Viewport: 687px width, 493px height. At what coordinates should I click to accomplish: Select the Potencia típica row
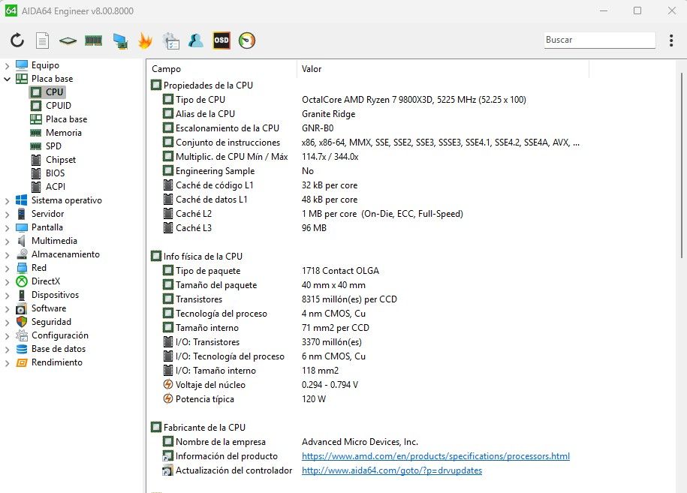[368, 399]
